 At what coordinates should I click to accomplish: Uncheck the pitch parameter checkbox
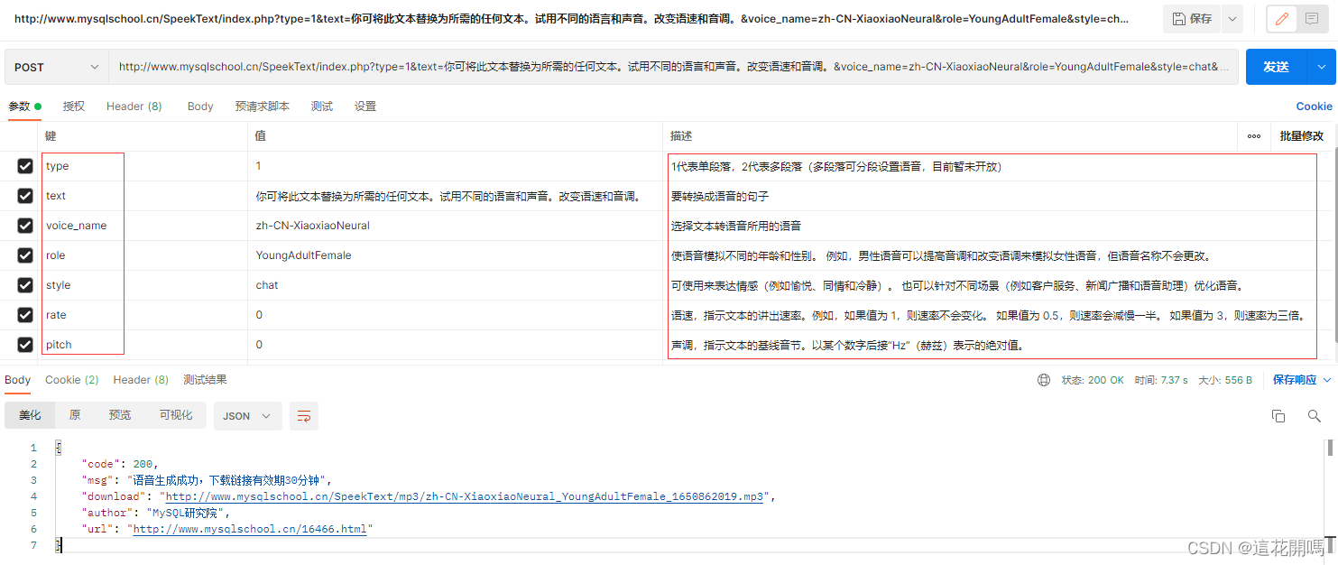[x=25, y=345]
